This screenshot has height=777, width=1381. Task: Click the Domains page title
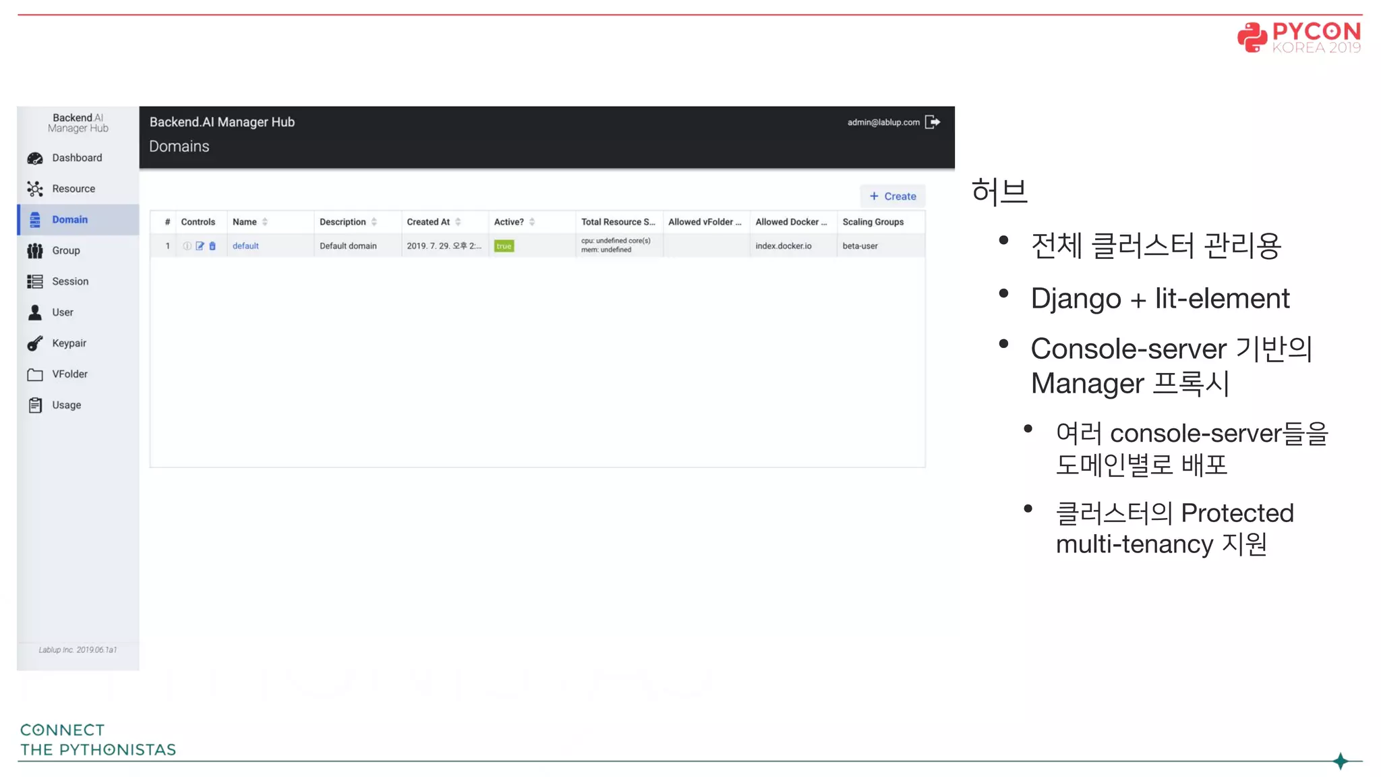point(179,146)
